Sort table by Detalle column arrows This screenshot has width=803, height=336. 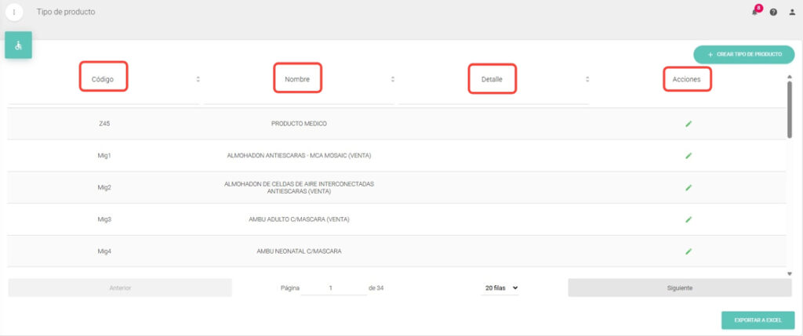(x=587, y=79)
